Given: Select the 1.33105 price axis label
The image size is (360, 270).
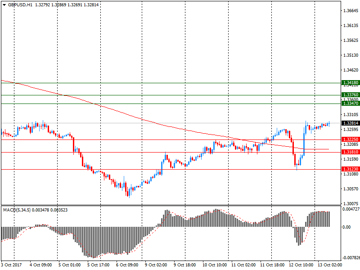Looking at the screenshot, I should pyautogui.click(x=351, y=115).
